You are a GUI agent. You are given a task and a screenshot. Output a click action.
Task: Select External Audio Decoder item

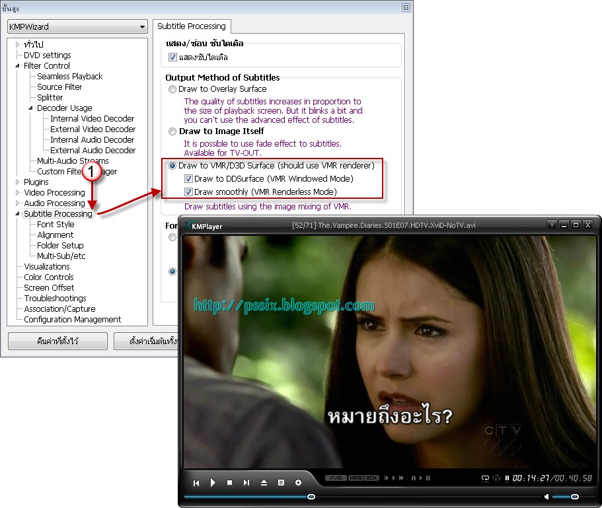[93, 151]
